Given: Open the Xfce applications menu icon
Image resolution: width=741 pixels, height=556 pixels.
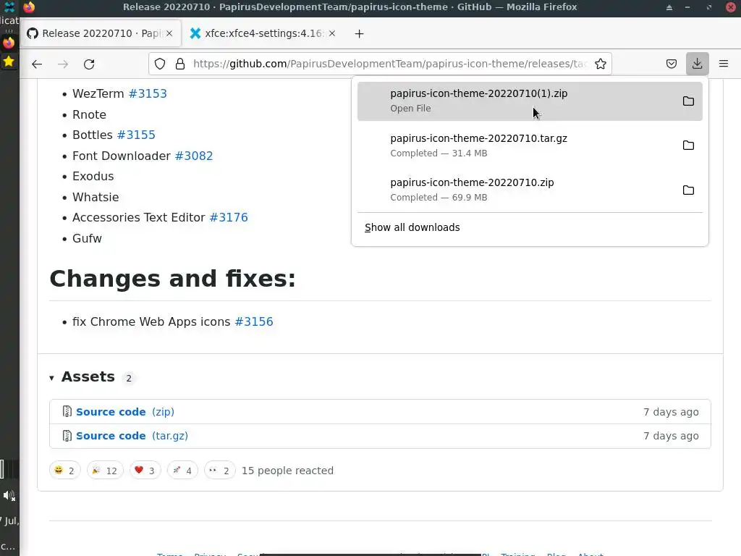Looking at the screenshot, I should (9, 7).
